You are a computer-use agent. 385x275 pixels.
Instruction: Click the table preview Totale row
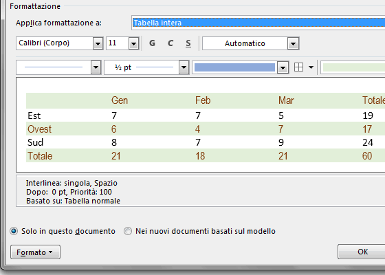tap(206, 155)
